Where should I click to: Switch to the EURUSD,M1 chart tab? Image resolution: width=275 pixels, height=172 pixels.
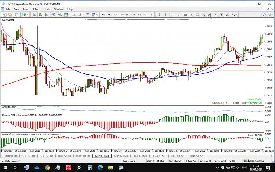point(10,156)
